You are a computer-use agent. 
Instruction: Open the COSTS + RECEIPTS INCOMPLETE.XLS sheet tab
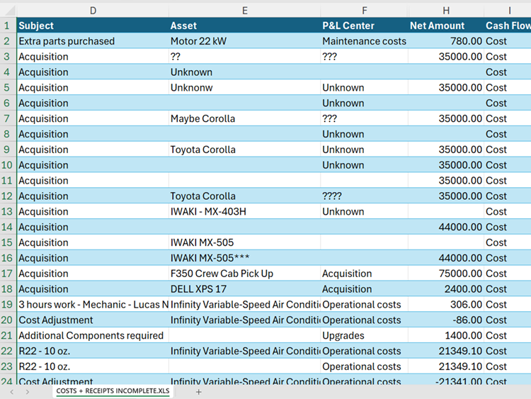[113, 392]
